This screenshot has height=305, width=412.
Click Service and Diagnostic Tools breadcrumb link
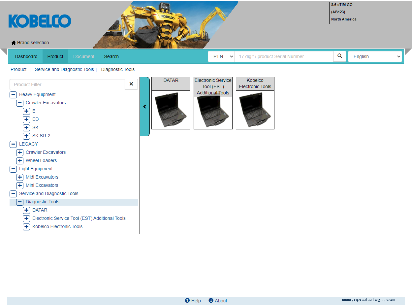click(x=64, y=69)
